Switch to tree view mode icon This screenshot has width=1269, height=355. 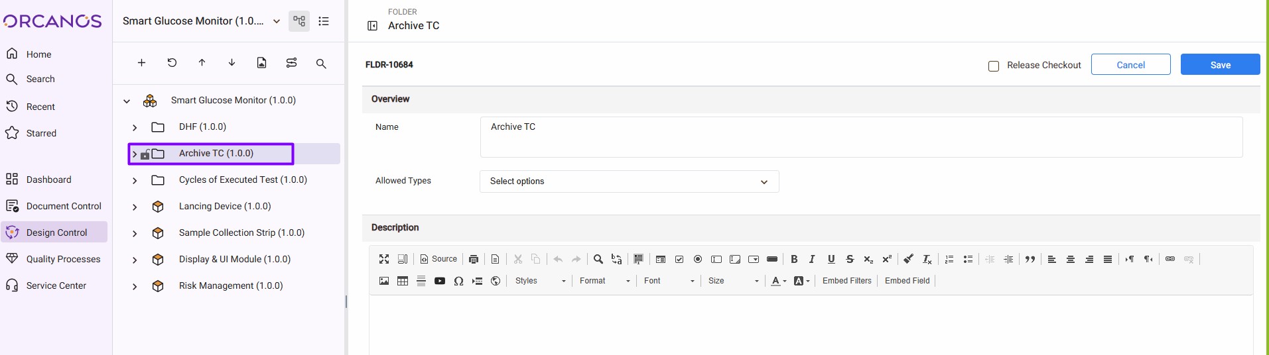pyautogui.click(x=299, y=21)
